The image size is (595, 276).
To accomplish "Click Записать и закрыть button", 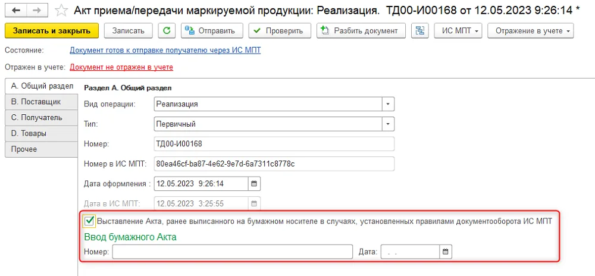I will click(52, 31).
